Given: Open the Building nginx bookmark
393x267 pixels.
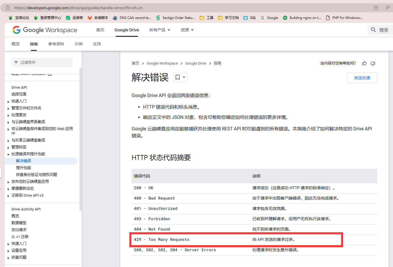Looking at the screenshot, I should click(302, 18).
